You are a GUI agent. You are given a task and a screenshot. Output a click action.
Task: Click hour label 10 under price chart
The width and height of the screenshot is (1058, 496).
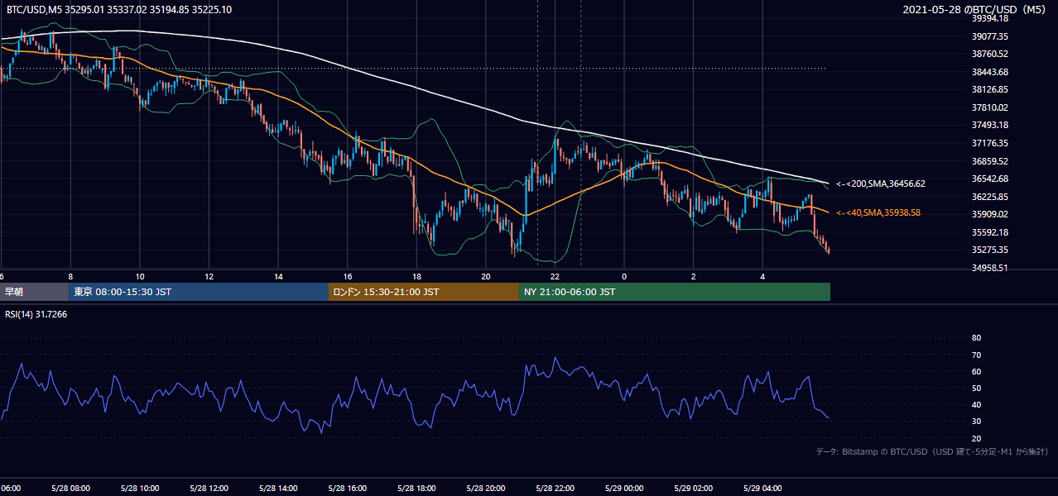(x=139, y=276)
